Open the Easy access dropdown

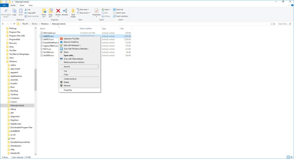84,13
